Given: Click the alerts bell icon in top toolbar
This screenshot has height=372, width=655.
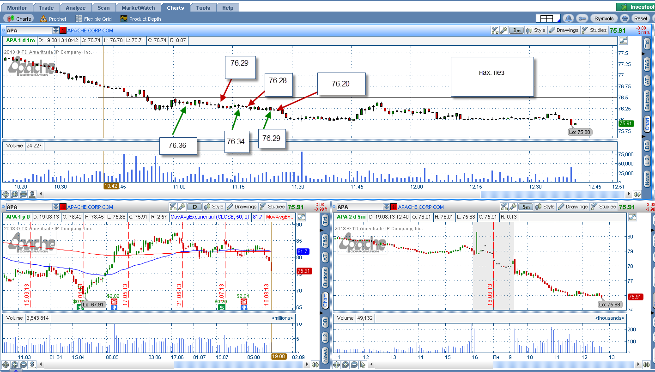Looking at the screenshot, I should pos(568,18).
